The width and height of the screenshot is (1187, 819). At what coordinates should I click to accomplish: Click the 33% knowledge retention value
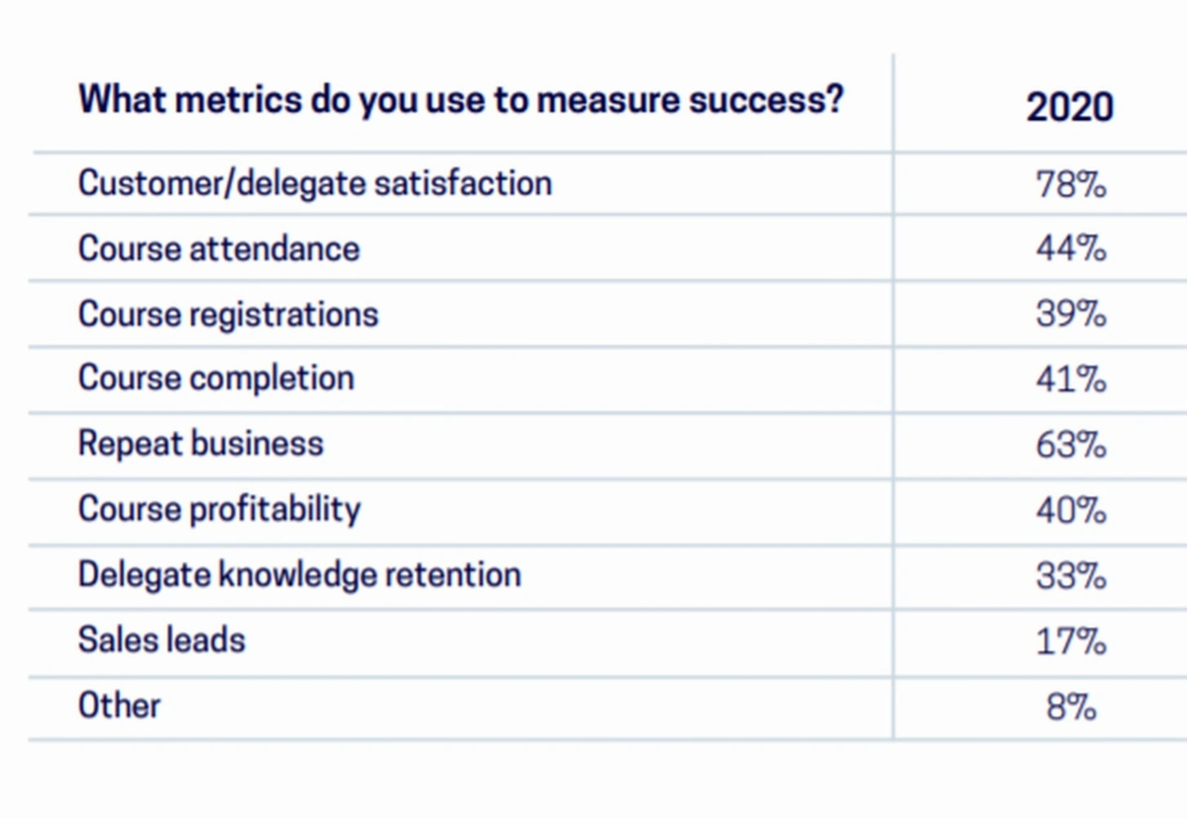tap(1071, 576)
